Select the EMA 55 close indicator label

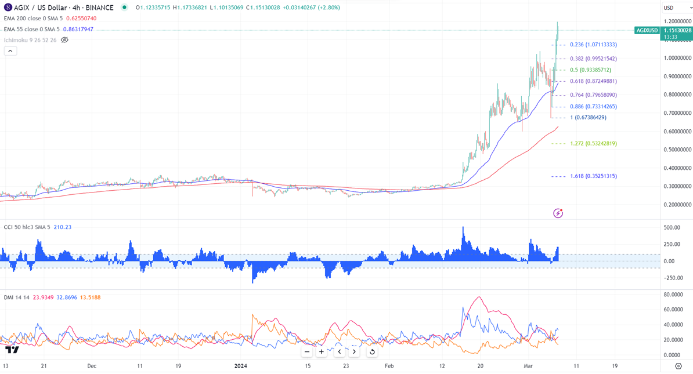coord(31,30)
